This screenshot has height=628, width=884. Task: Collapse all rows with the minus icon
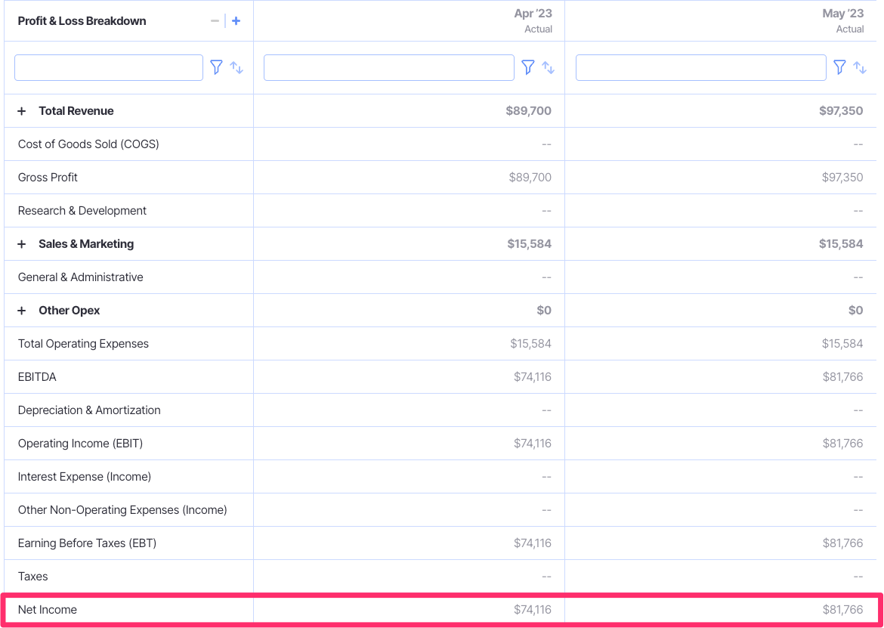coord(215,20)
